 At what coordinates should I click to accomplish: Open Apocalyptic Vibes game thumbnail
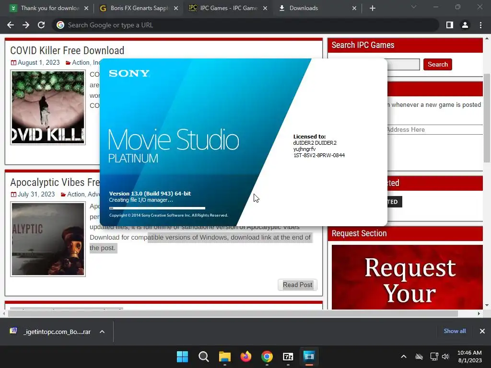pyautogui.click(x=48, y=239)
